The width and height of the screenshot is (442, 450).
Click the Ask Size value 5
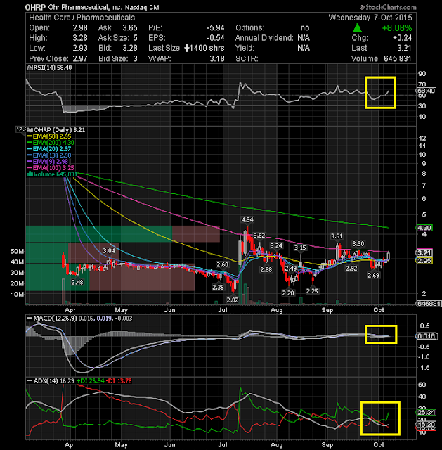(135, 38)
